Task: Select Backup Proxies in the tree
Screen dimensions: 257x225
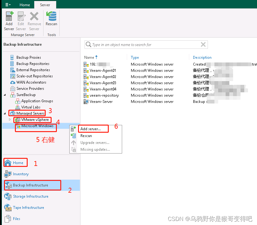Action: [x=29, y=57]
